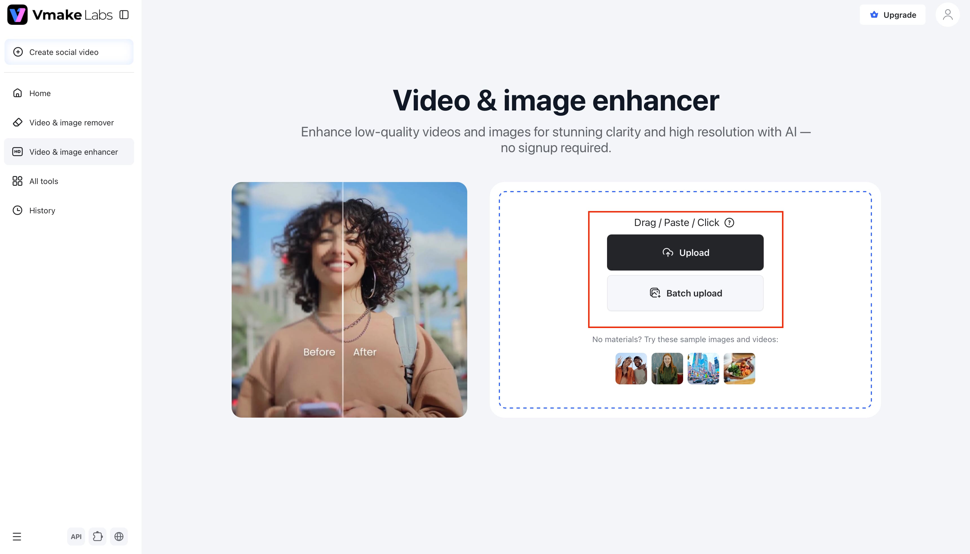This screenshot has width=970, height=554.
Task: Select Video & image enhancer item
Action: pos(69,152)
